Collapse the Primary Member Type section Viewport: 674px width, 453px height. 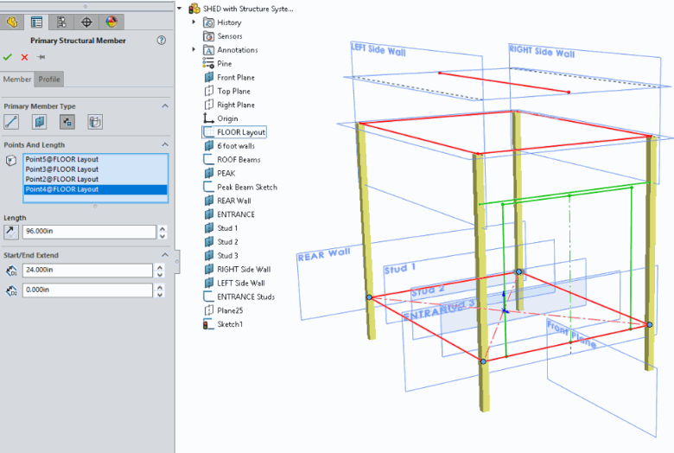(x=165, y=105)
